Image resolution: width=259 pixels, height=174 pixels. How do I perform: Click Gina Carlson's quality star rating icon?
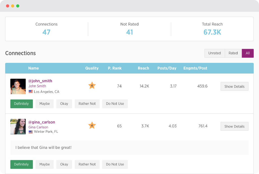pos(92,125)
